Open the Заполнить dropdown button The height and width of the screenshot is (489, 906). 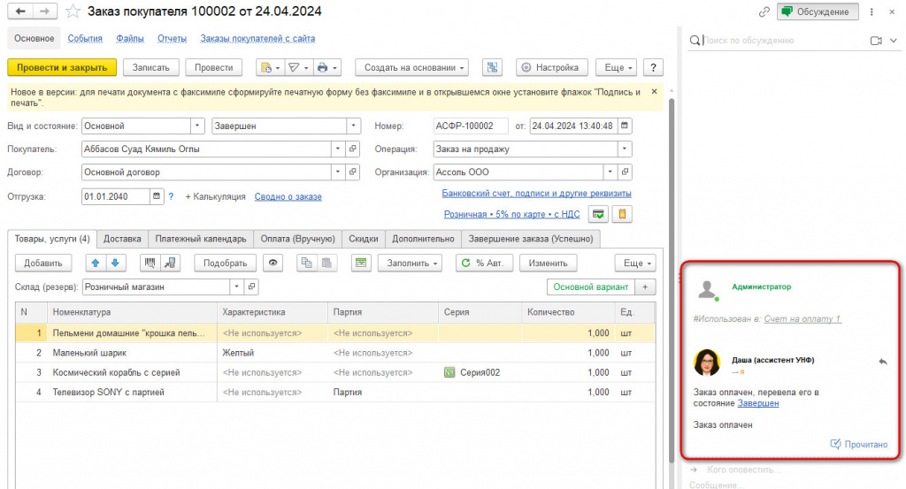(411, 263)
